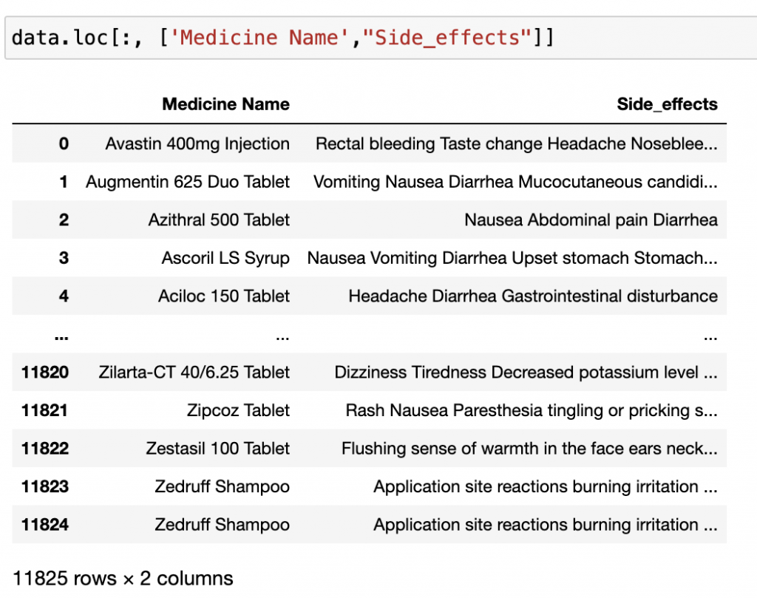Click the Azithral 500 Tablet cell

(x=219, y=220)
